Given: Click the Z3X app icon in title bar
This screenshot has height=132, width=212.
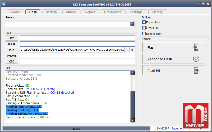Looking at the screenshot, I should point(4,4).
